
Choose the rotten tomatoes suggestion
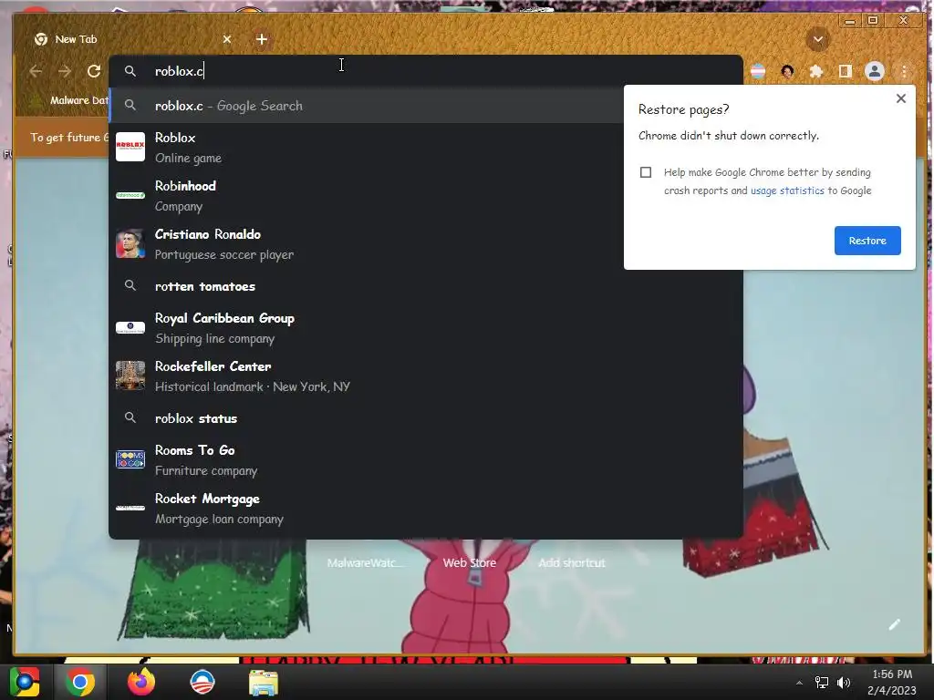(426, 286)
